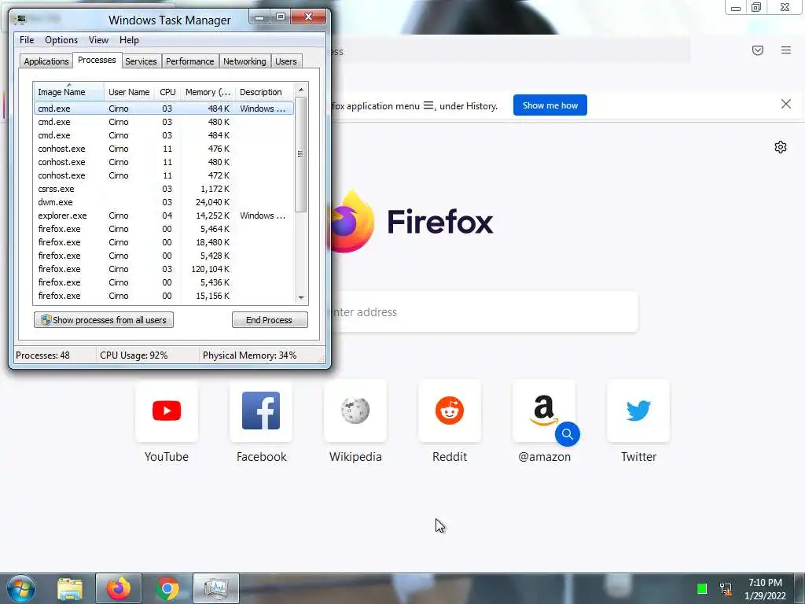Switch to the Applications tab
The height and width of the screenshot is (604, 805).
(46, 61)
